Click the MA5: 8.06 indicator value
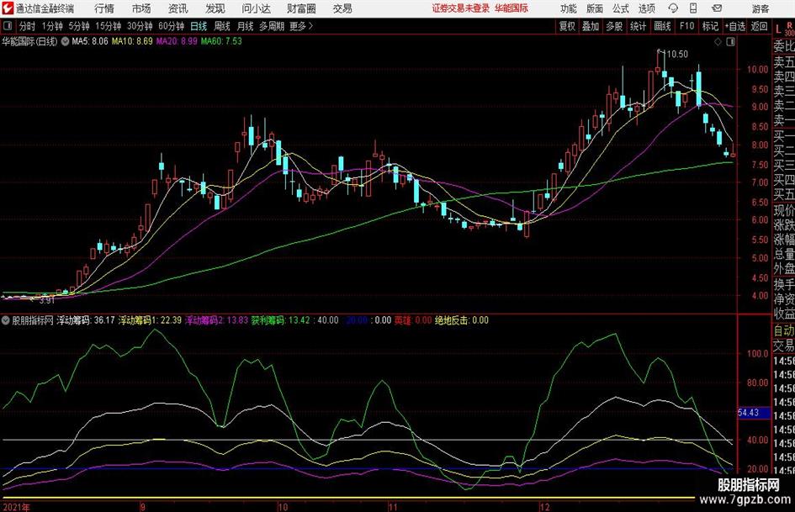Screen dimensions: 795x512 coord(90,41)
